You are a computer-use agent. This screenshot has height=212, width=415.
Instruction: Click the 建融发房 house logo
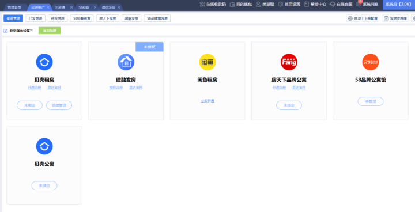click(x=126, y=62)
